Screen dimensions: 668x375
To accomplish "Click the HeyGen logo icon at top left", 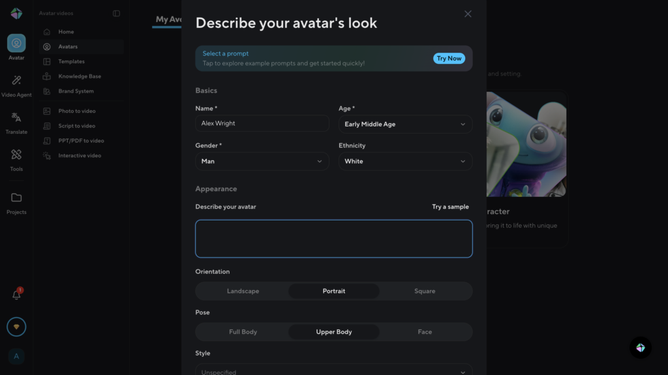I will pyautogui.click(x=16, y=14).
